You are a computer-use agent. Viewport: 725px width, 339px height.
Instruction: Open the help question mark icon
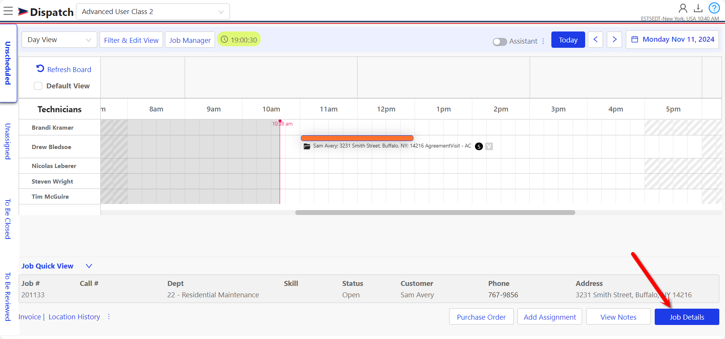click(714, 8)
